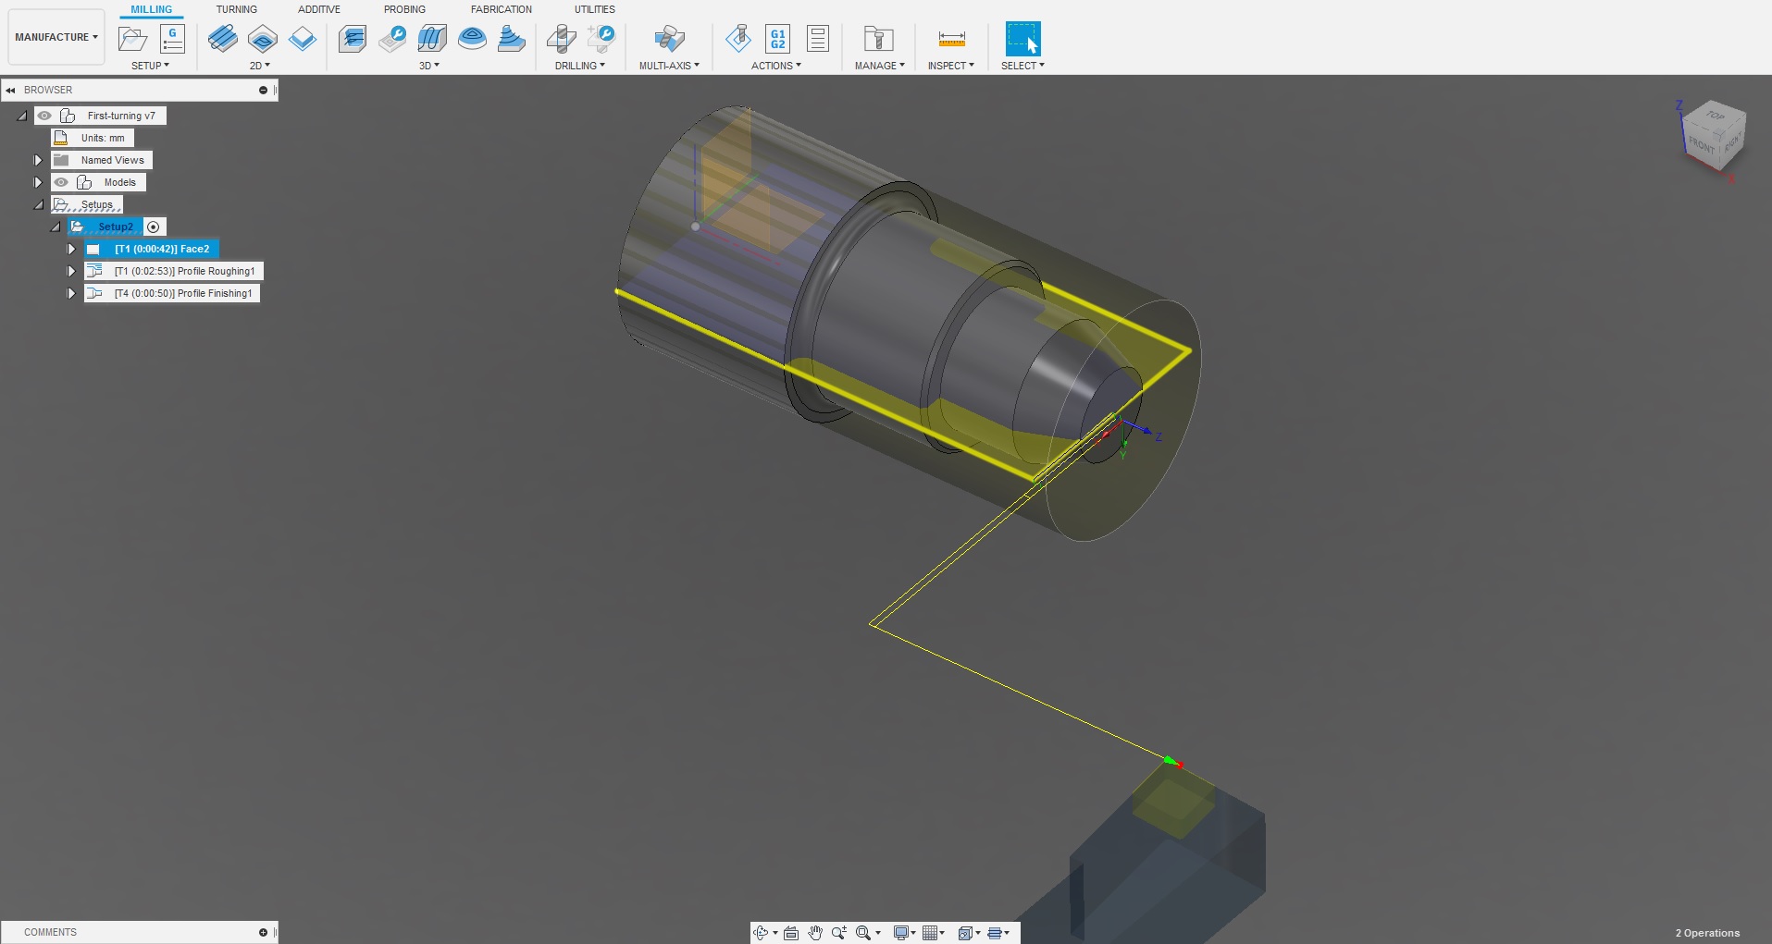The image size is (1772, 944).
Task: Select the 2D Adaptive Clearing tool
Action: [222, 39]
